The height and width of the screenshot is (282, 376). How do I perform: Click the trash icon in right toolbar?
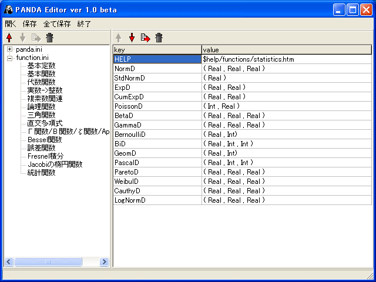coord(159,38)
